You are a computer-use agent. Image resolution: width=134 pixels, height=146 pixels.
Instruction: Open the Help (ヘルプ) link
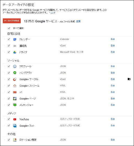tap(52, 13)
